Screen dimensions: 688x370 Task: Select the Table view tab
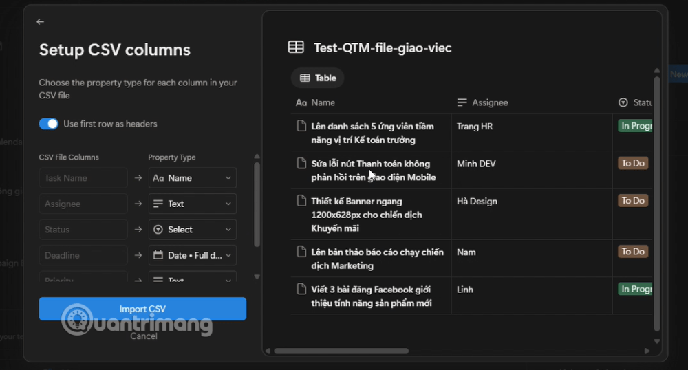click(318, 78)
